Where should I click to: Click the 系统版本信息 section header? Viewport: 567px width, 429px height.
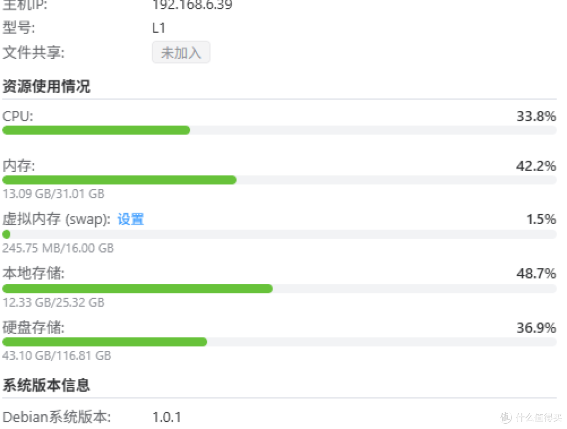(x=46, y=385)
